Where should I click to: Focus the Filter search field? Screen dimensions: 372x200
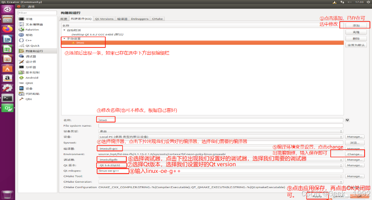coord(38,13)
